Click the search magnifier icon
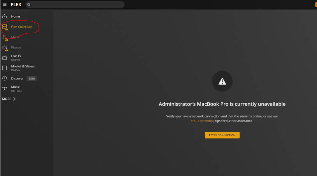The height and width of the screenshot is (176, 317). pyautogui.click(x=29, y=5)
